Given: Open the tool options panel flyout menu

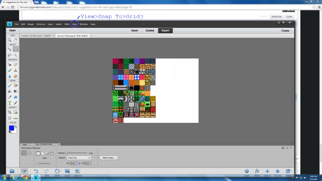Looking at the screenshot, I should click(x=287, y=148).
